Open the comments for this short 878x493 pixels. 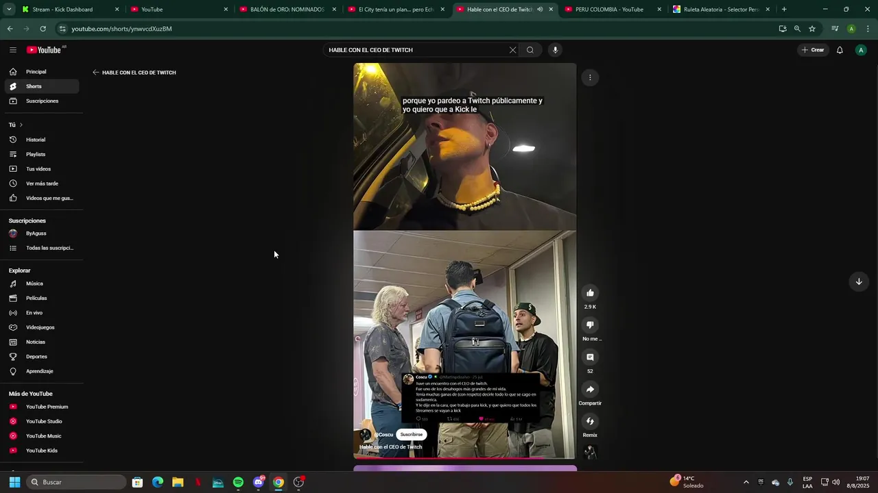coord(590,357)
